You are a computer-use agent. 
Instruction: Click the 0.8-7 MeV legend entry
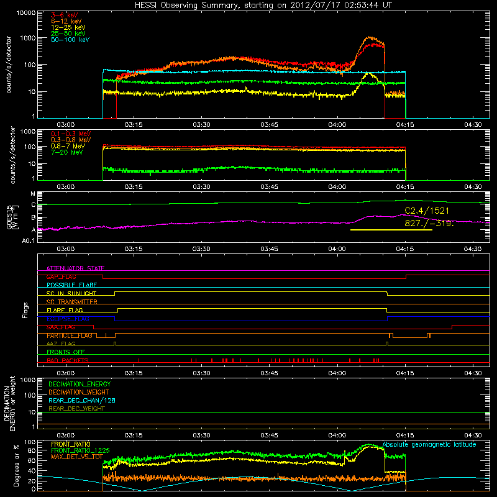click(68, 146)
